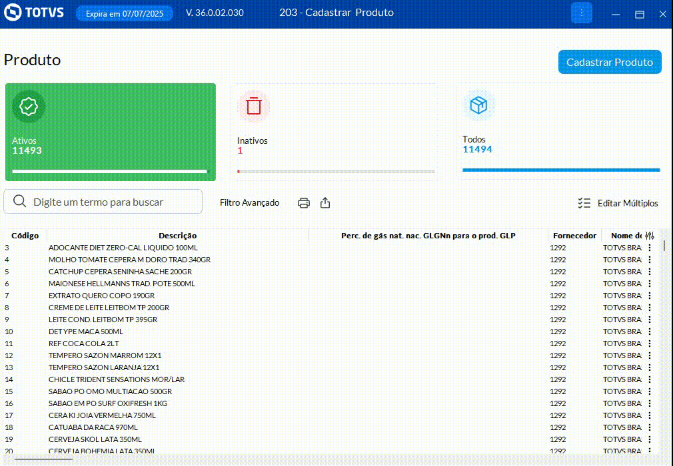The image size is (673, 466).
Task: Open row menu for SABAO PO OMO
Action: tap(650, 391)
